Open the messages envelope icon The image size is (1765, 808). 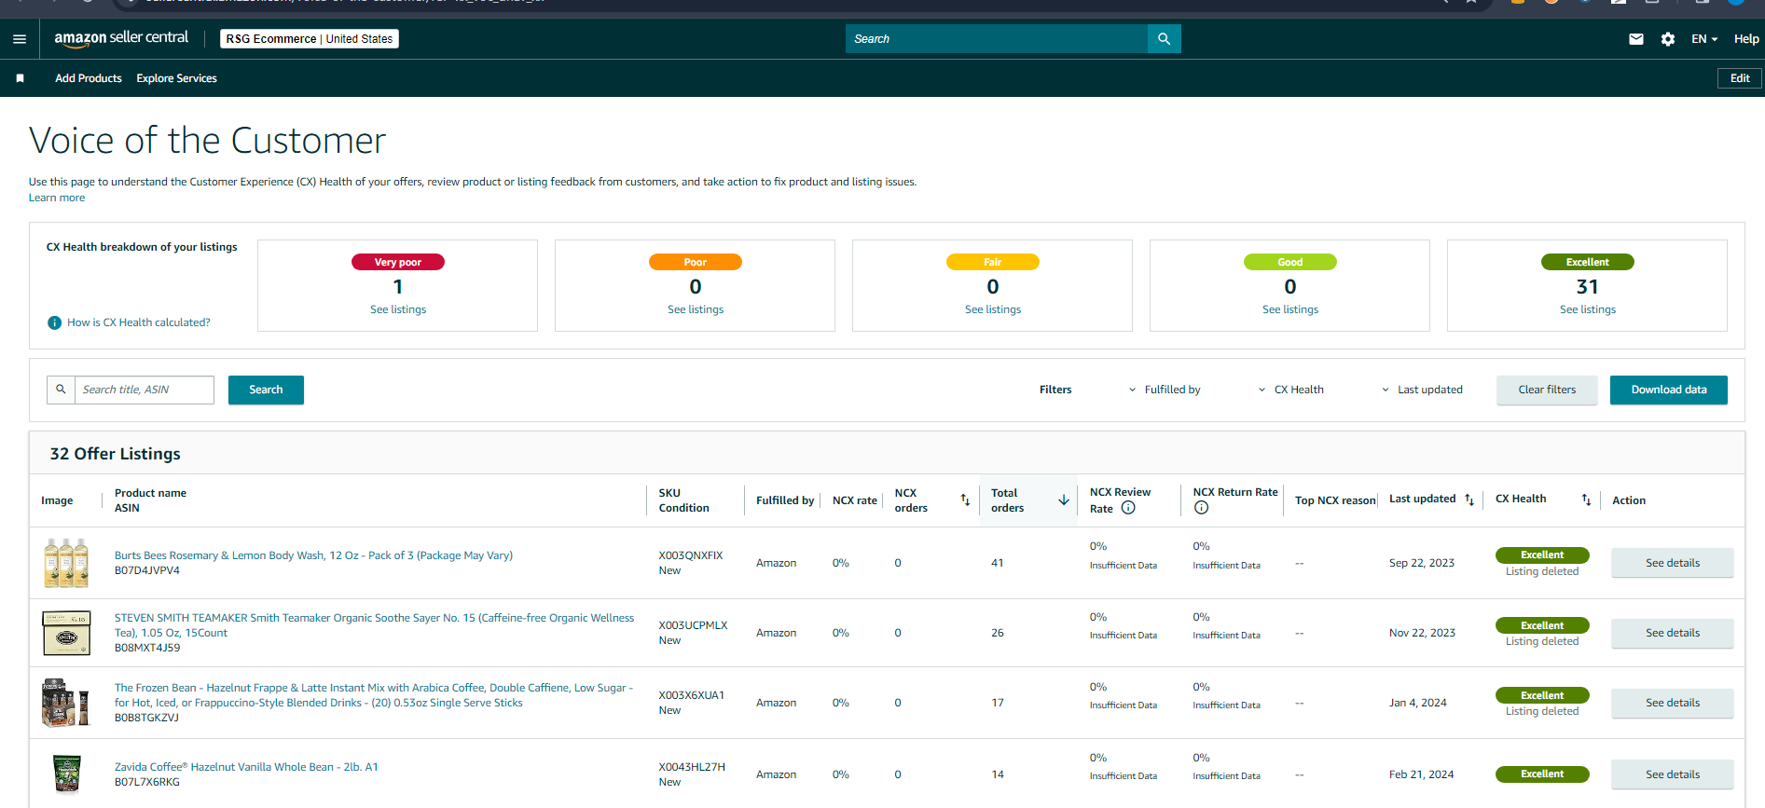pos(1636,39)
